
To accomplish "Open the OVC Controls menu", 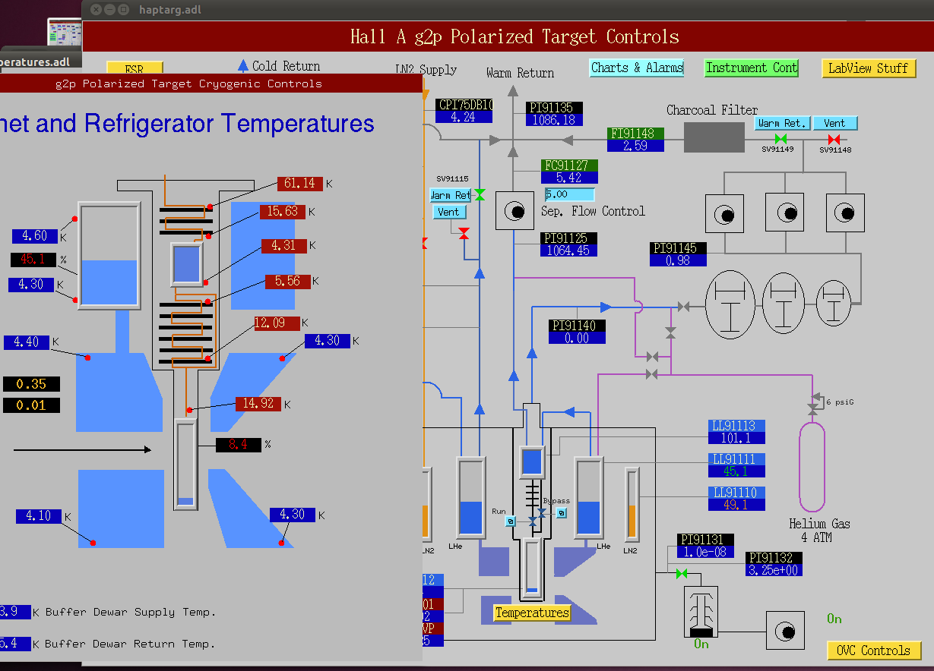I will coord(874,651).
